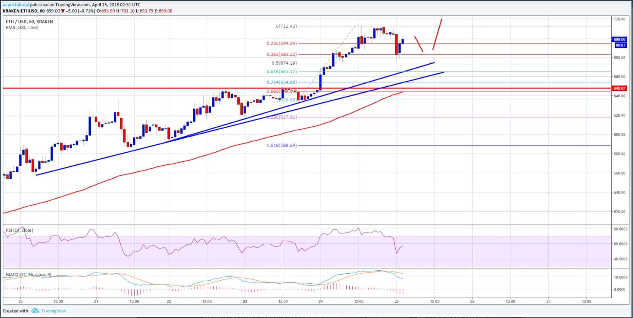633x318 pixels.
Task: Click the 26 date marker on time axis
Action: (472, 301)
